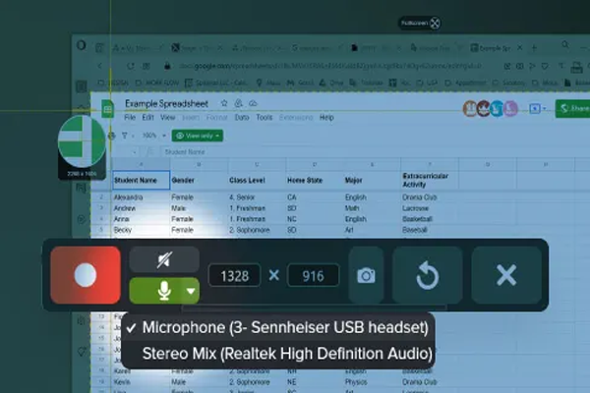Cancel capture with the X button
The width and height of the screenshot is (590, 393).
505,275
